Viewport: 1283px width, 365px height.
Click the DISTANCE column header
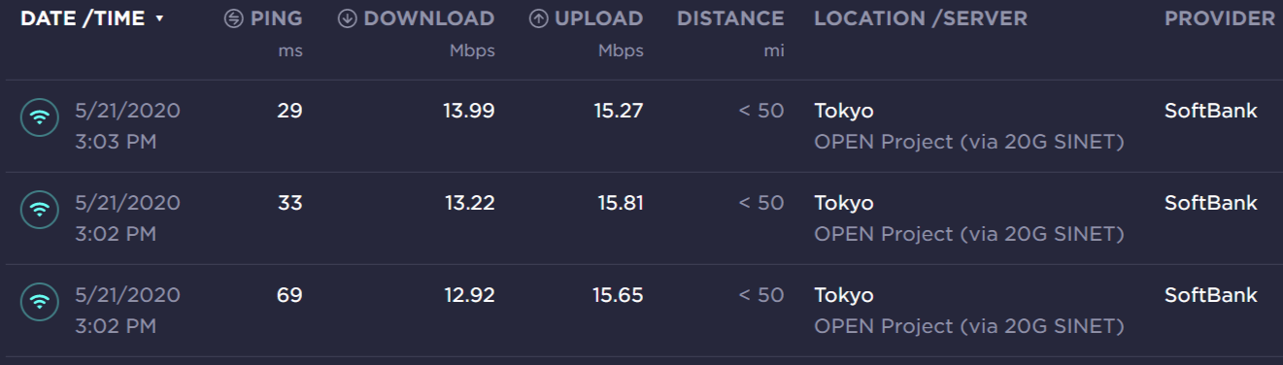coord(730,18)
